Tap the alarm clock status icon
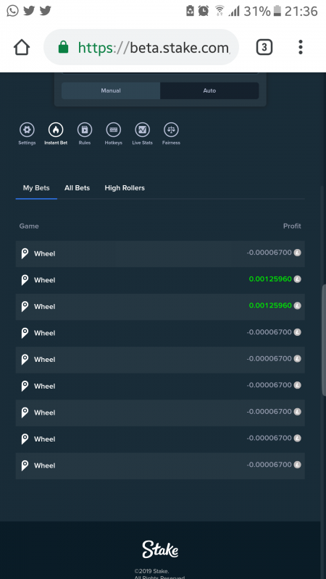Image resolution: width=326 pixels, height=579 pixels. (x=204, y=11)
